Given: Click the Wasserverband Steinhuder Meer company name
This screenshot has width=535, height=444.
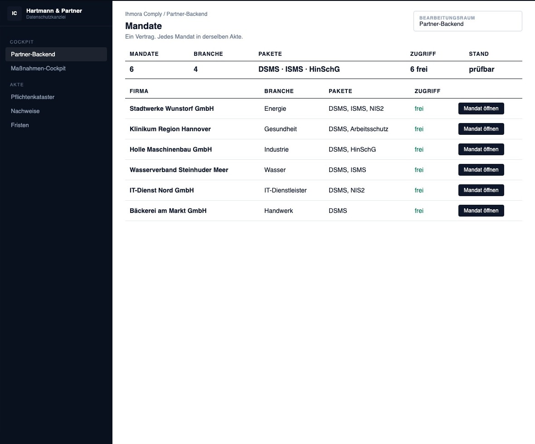Looking at the screenshot, I should tap(179, 170).
